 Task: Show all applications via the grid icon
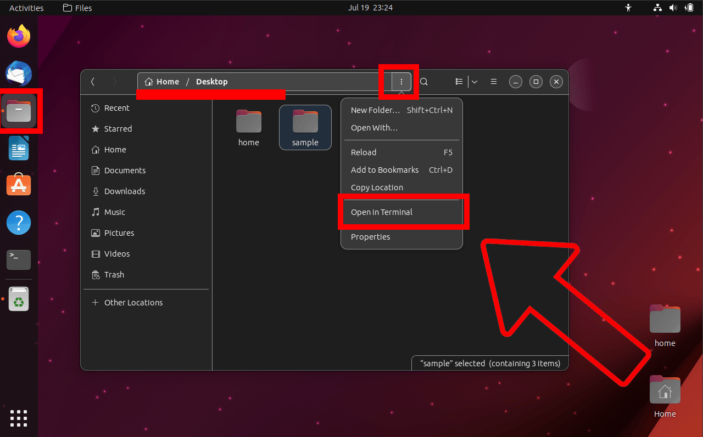(x=18, y=418)
